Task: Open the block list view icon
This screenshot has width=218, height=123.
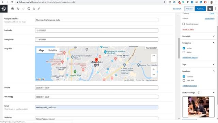Action: click(x=34, y=9)
